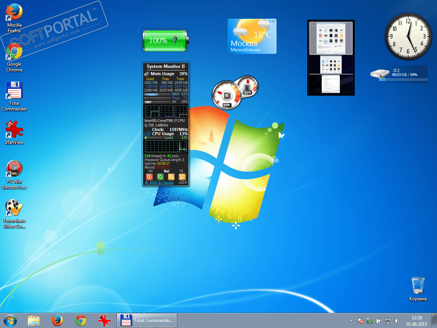
Task: Click the All memory usage bar
Action: [x=157, y=102]
